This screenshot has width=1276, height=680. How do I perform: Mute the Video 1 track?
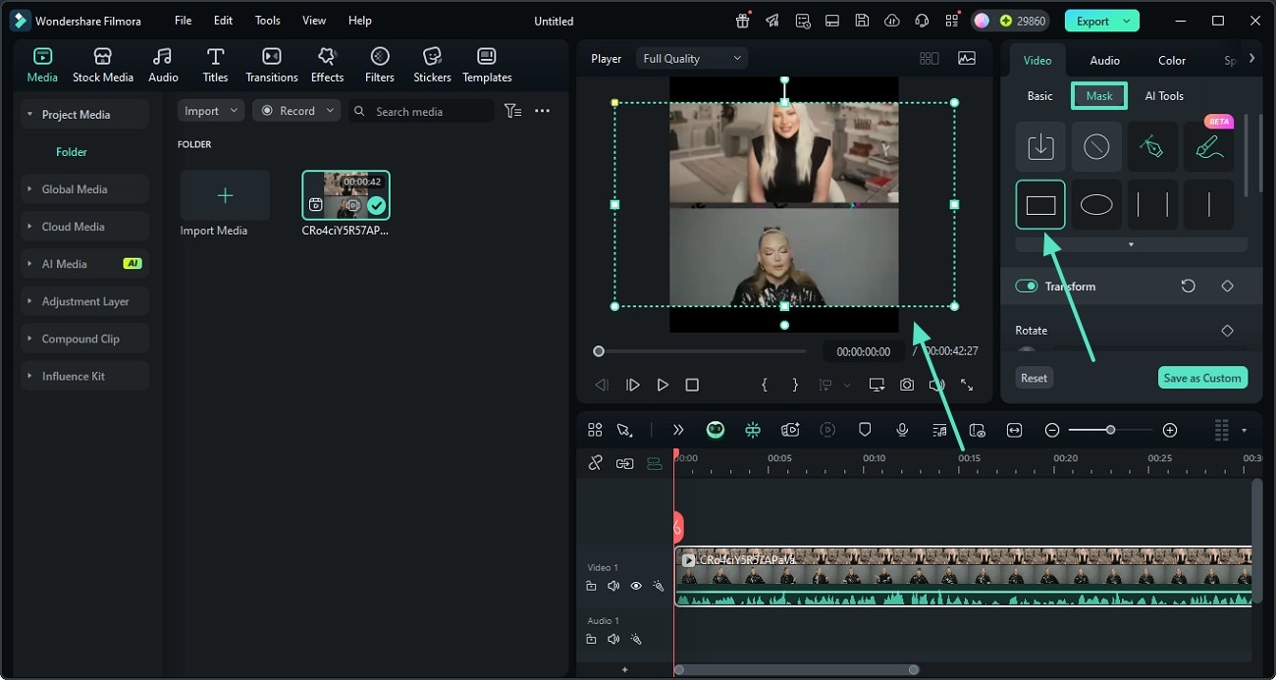613,586
